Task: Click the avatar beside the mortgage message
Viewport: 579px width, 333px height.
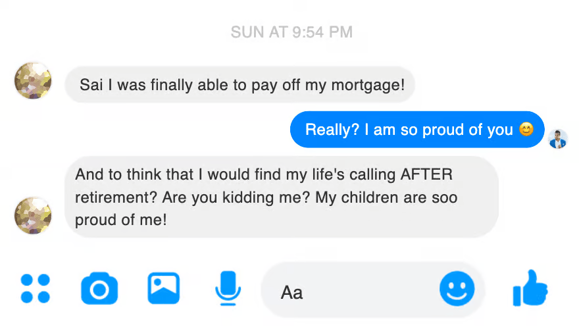Action: pyautogui.click(x=33, y=81)
